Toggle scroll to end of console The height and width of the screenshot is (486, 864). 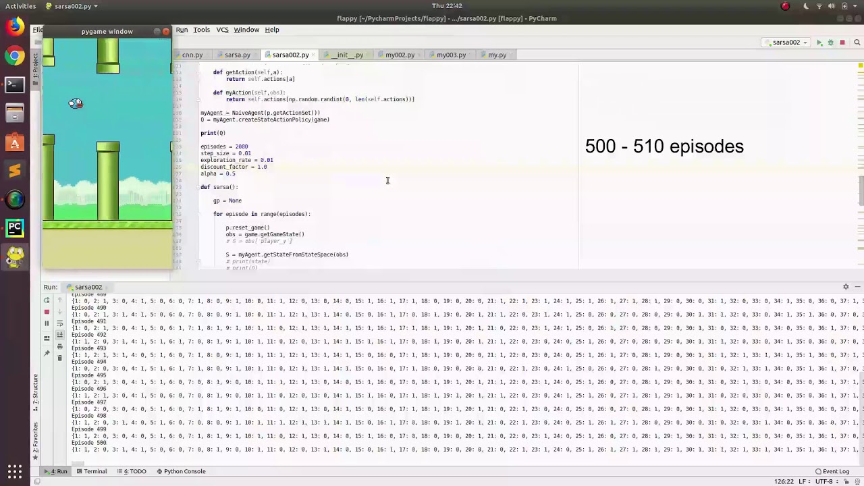(x=59, y=335)
